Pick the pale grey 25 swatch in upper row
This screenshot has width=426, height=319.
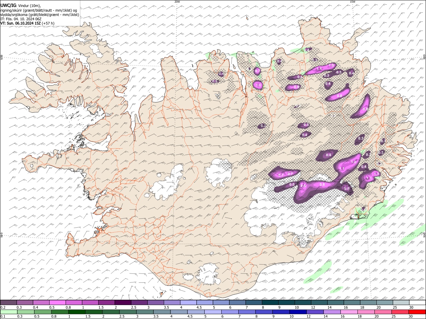tap(401, 303)
